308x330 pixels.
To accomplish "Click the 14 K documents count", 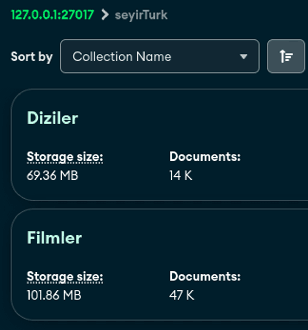I will (x=181, y=176).
